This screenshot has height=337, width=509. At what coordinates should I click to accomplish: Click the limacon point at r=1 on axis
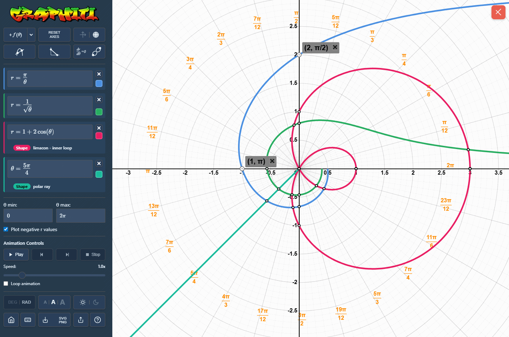click(356, 169)
